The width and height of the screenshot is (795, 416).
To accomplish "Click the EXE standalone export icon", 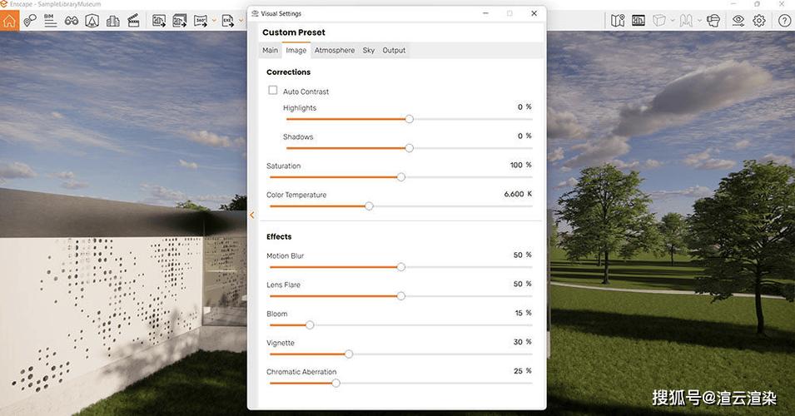I will pos(227,21).
